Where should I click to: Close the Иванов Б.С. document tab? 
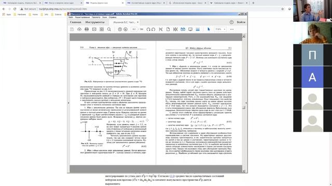[137, 22]
